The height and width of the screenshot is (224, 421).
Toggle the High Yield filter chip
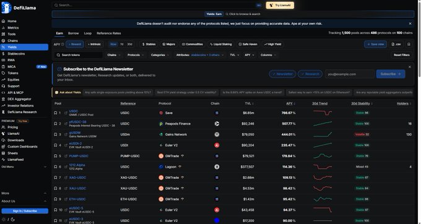tap(272, 45)
